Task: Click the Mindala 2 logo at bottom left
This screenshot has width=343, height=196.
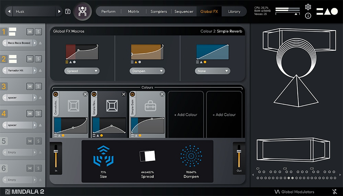Action: pyautogui.click(x=24, y=192)
